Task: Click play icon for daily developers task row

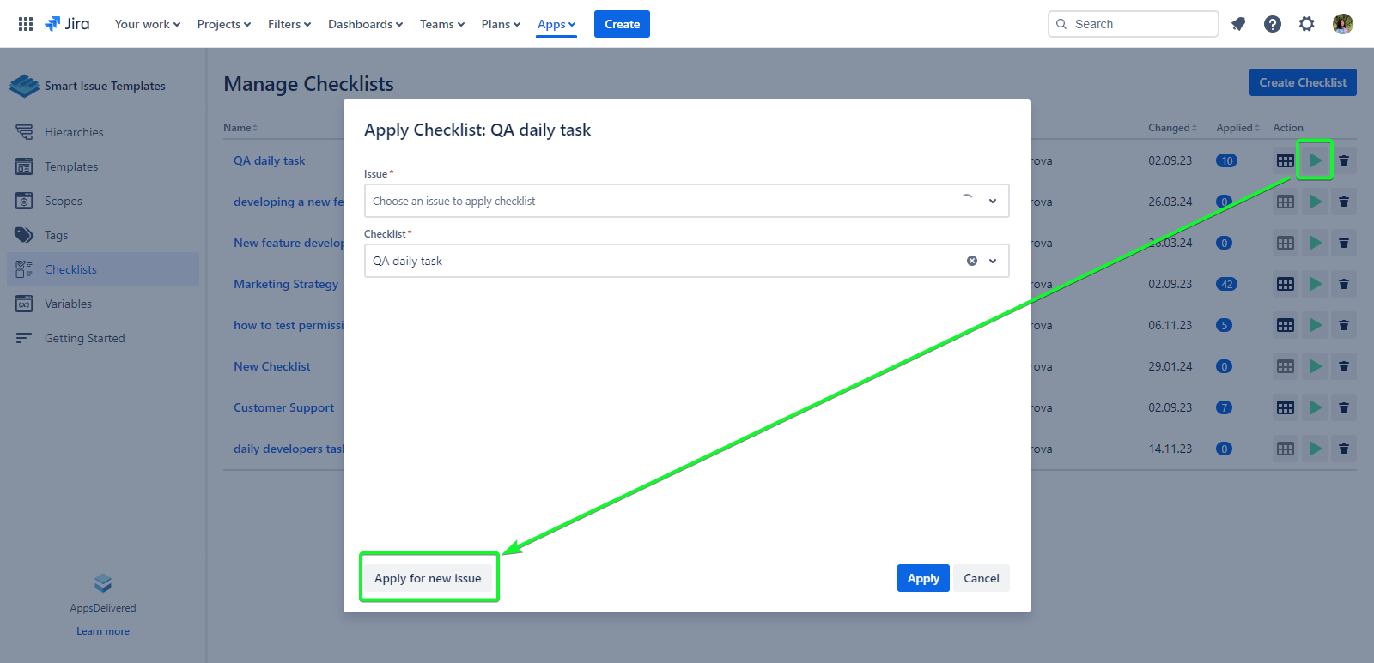Action: point(1315,449)
